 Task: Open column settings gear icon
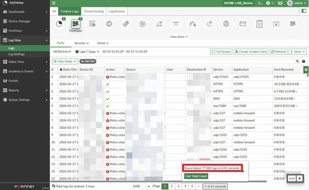pos(306,70)
